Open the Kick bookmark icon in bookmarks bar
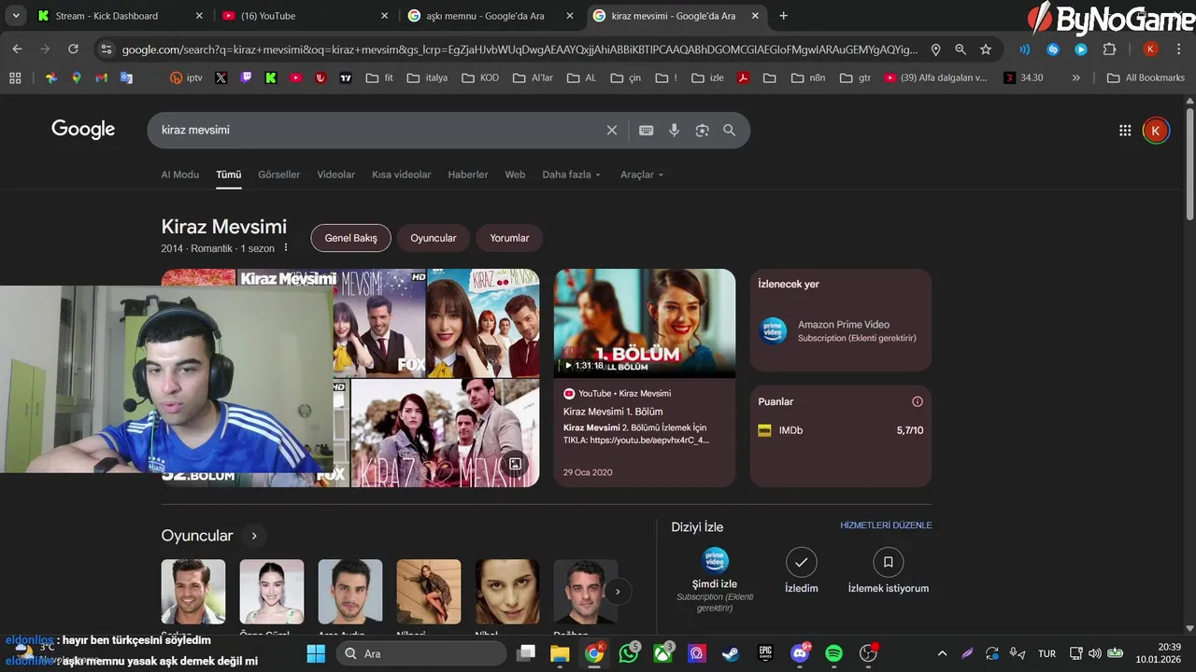1196x672 pixels. tap(271, 77)
